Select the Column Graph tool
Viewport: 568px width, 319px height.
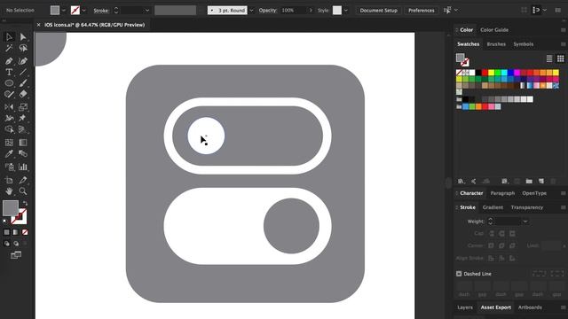23,167
